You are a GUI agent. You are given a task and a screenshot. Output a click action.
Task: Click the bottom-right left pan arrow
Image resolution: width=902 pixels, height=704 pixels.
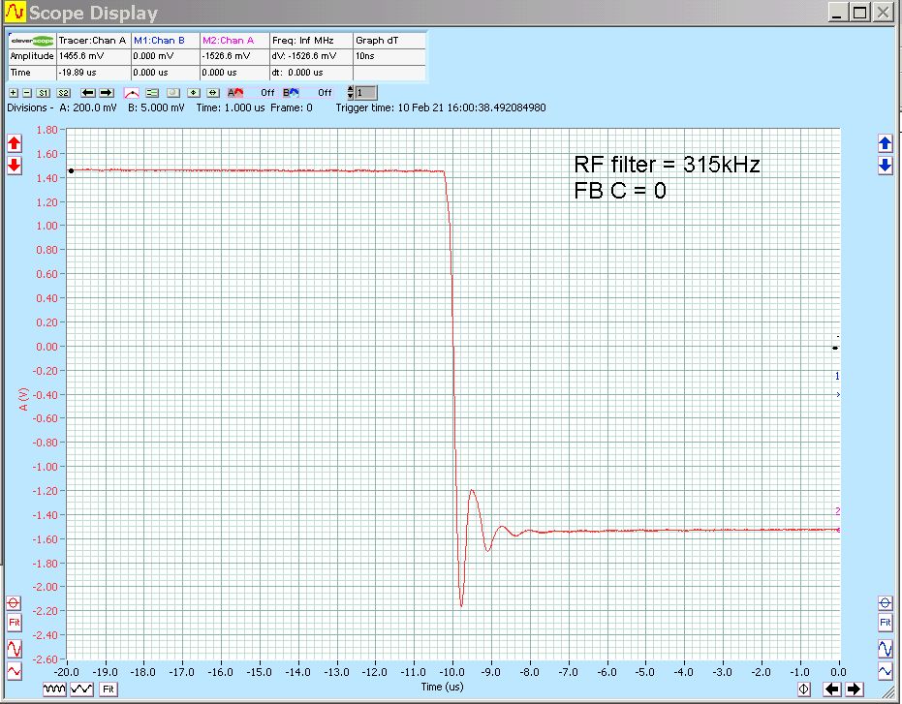pos(832,689)
